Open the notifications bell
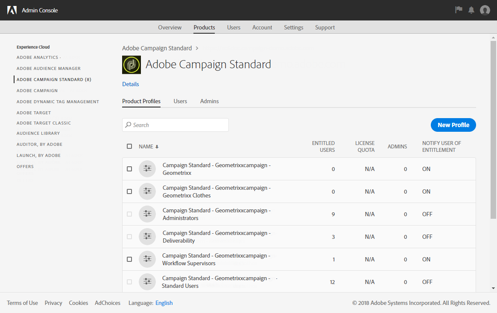Image resolution: width=497 pixels, height=313 pixels. (x=471, y=10)
